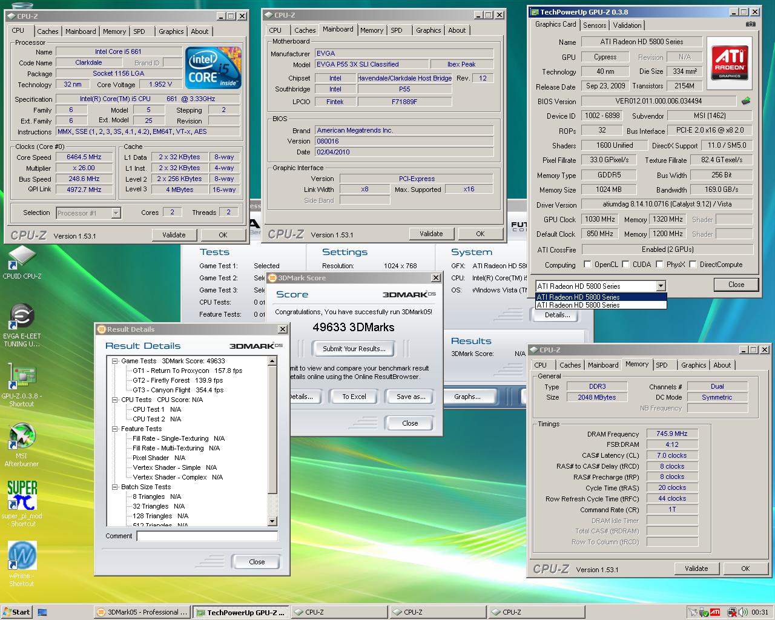Screen dimensions: 775x620
Task: Toggle CUDA checkbox in GPU-Z
Action: [625, 265]
